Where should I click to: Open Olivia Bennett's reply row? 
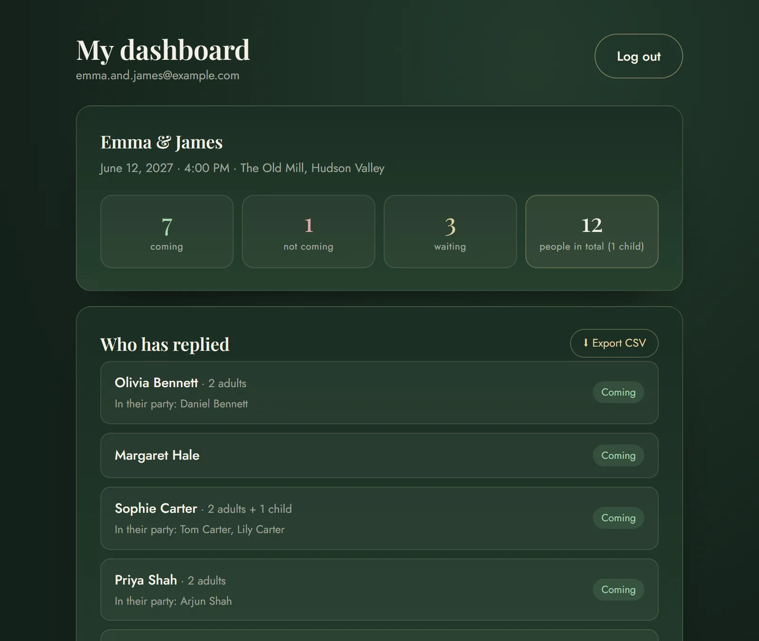pos(379,393)
